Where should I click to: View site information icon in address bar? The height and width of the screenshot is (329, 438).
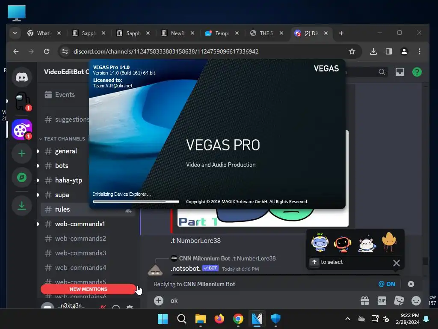tap(65, 51)
